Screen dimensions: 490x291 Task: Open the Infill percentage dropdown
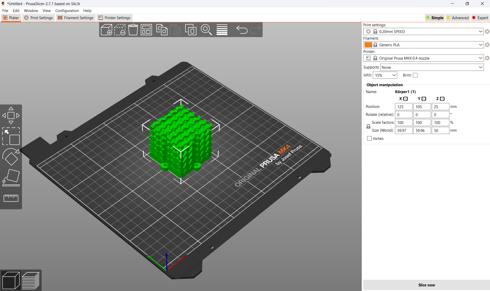(385, 75)
